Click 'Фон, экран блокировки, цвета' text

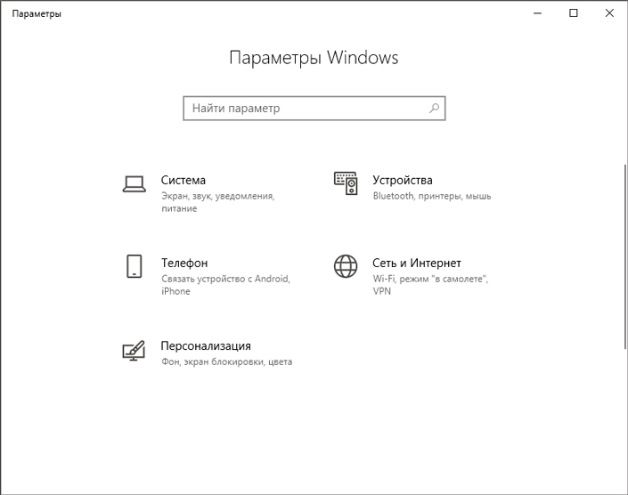click(226, 361)
